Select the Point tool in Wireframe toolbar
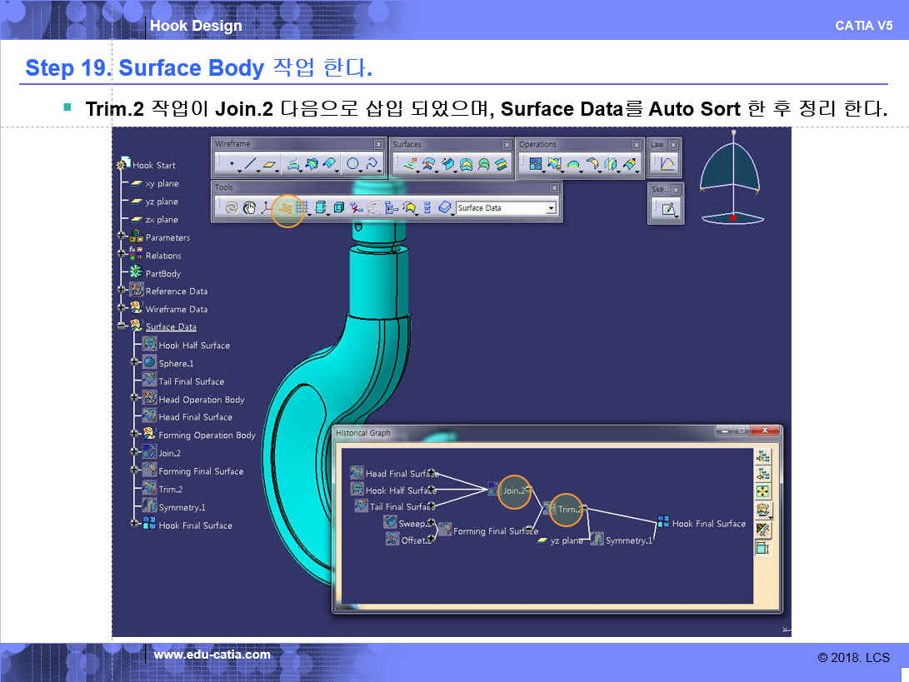This screenshot has height=682, width=909. click(x=231, y=165)
